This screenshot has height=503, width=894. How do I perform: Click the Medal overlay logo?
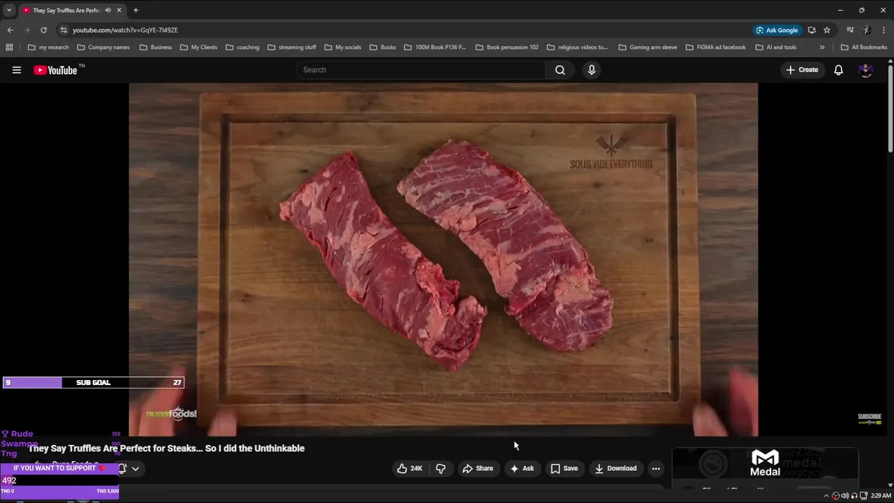[x=765, y=464]
